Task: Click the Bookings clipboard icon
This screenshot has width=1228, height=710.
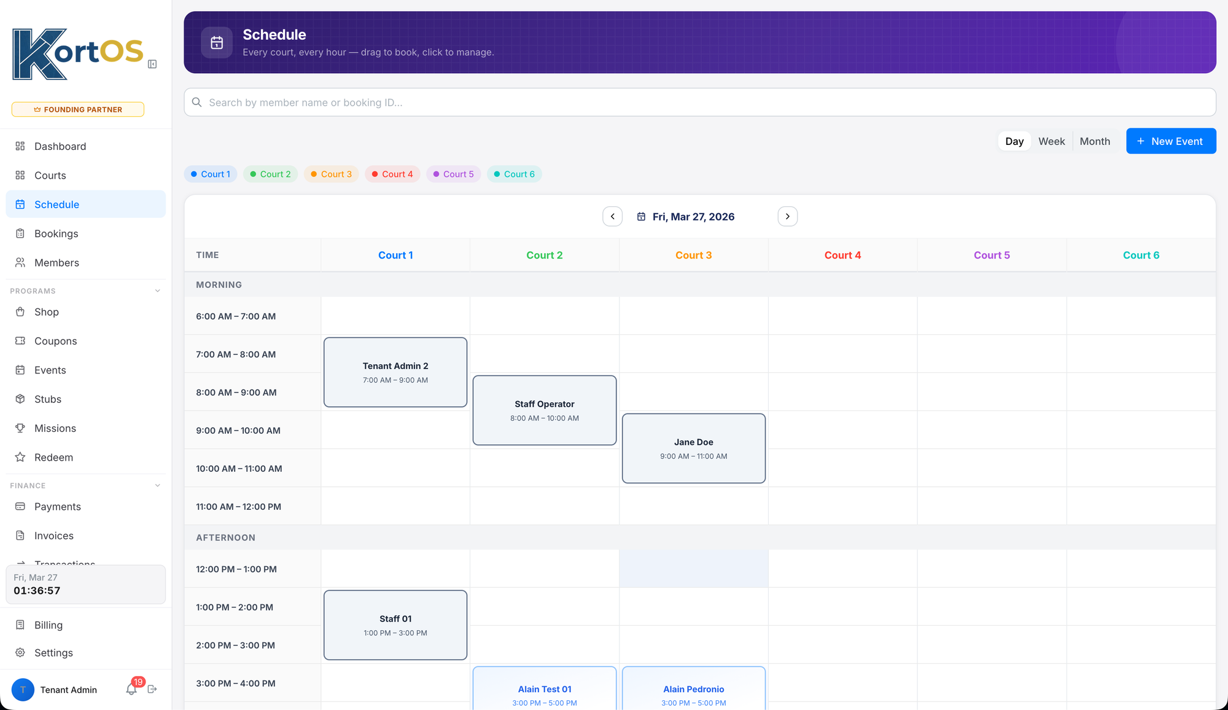Action: click(20, 233)
